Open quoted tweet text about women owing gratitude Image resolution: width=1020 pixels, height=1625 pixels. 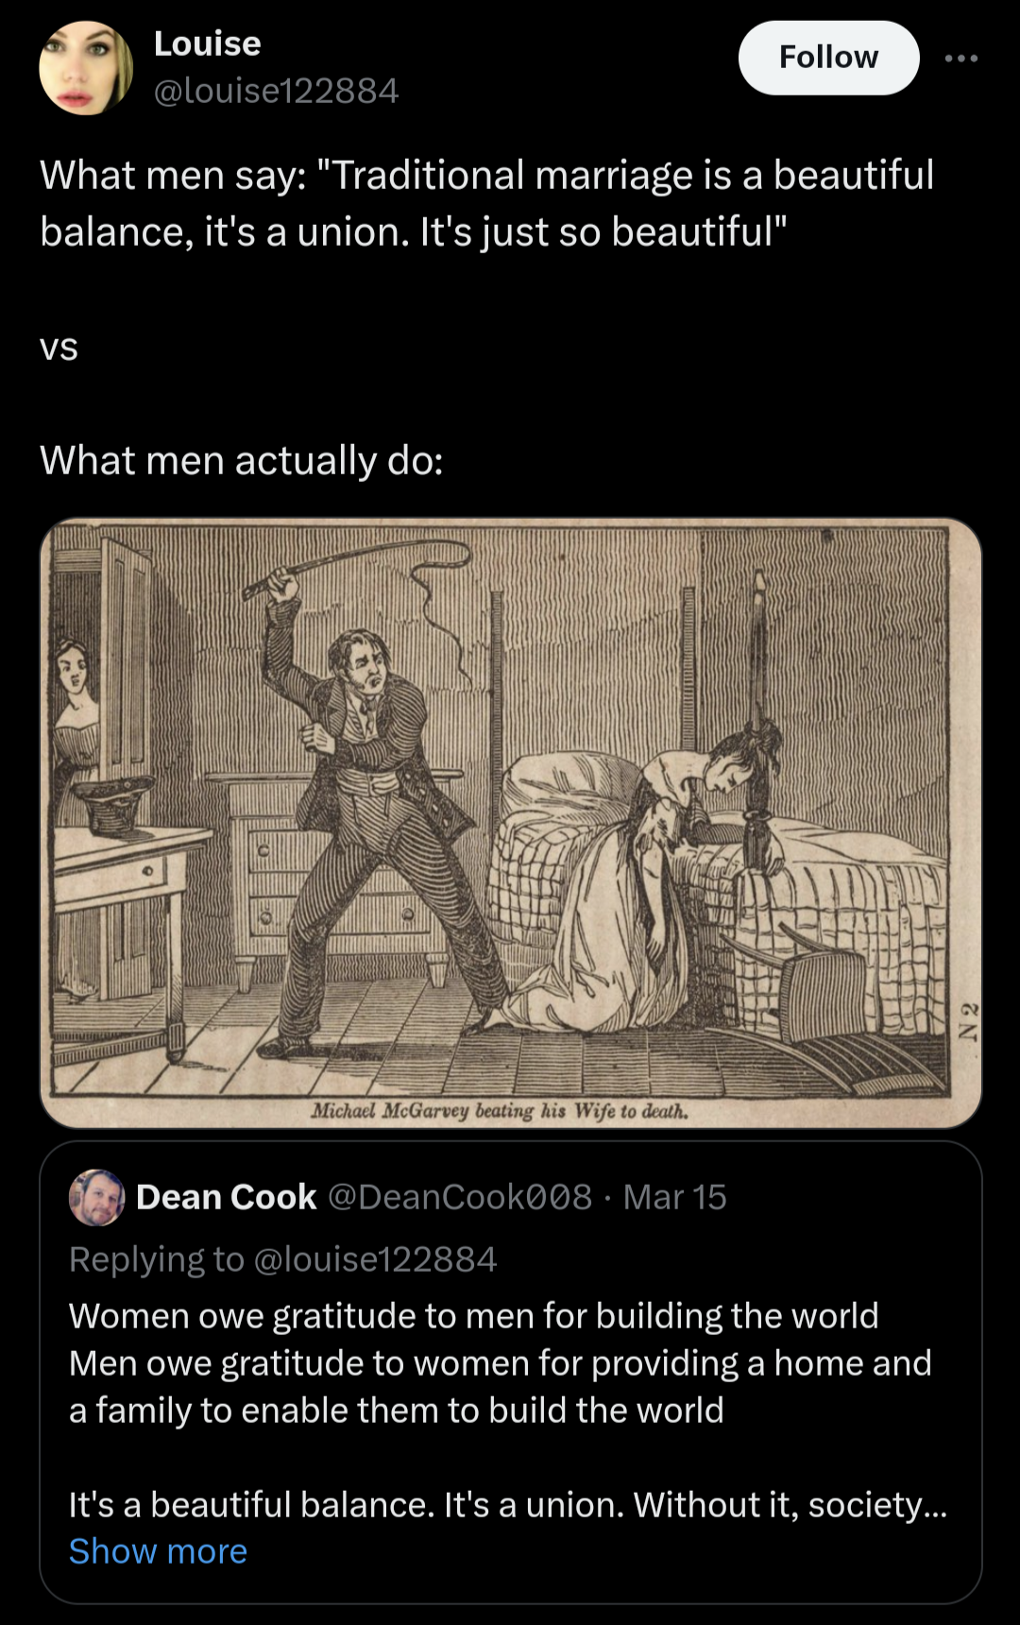[x=500, y=1362]
